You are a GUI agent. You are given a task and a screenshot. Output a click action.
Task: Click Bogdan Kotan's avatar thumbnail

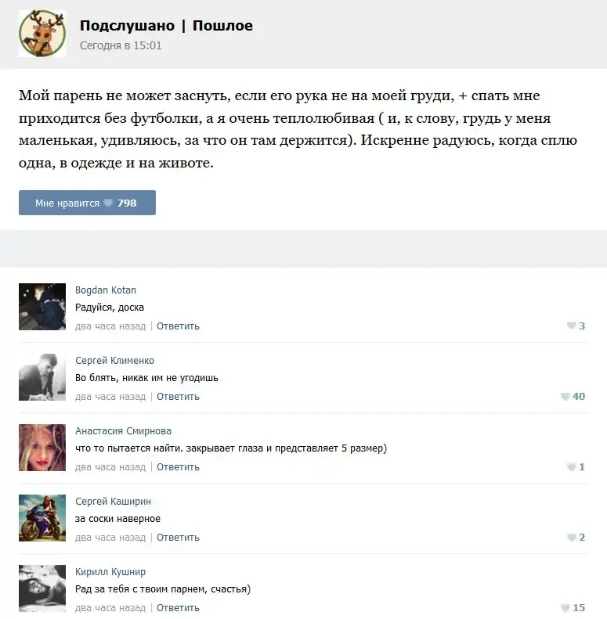click(x=42, y=306)
